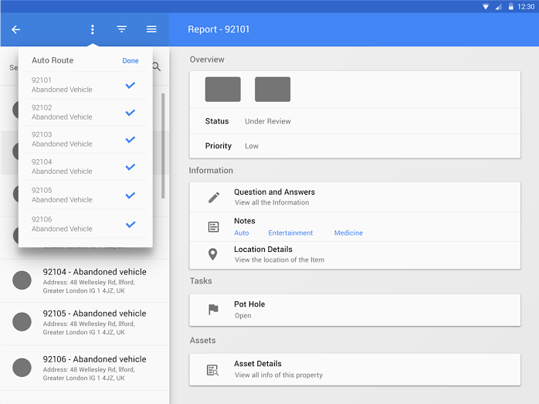The height and width of the screenshot is (404, 539).
Task: Select avatar circle for 92104 report
Action: point(22,280)
